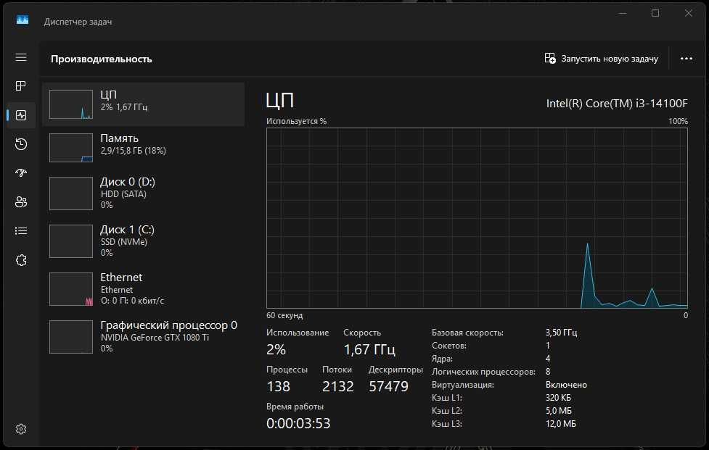Image resolution: width=709 pixels, height=450 pixels.
Task: Click the L2 cache value 5,0 МБ
Action: (x=559, y=411)
